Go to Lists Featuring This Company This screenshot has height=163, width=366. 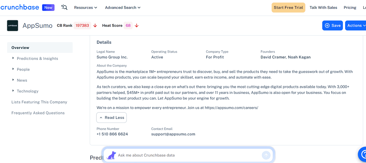coord(39,102)
